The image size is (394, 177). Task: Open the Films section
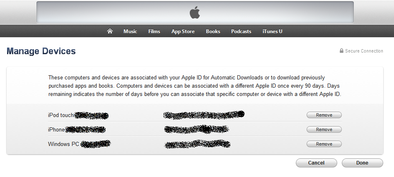coord(154,31)
